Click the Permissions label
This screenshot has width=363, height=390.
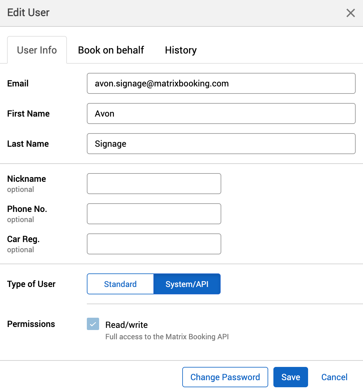(x=31, y=324)
